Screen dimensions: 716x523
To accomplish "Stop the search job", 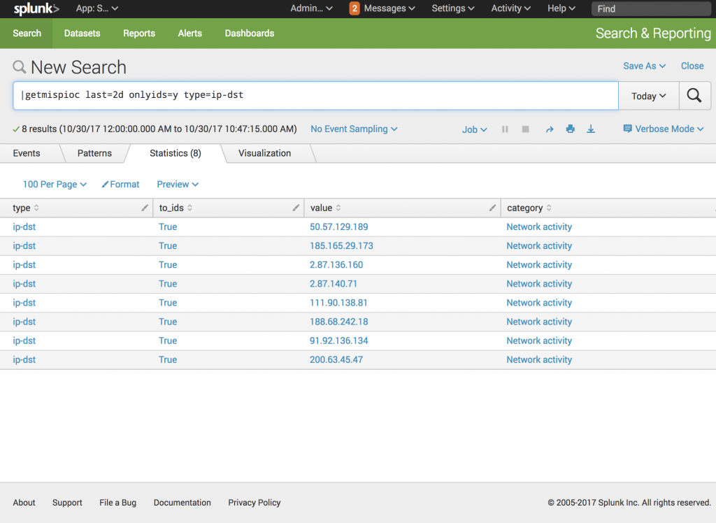I will [x=526, y=129].
